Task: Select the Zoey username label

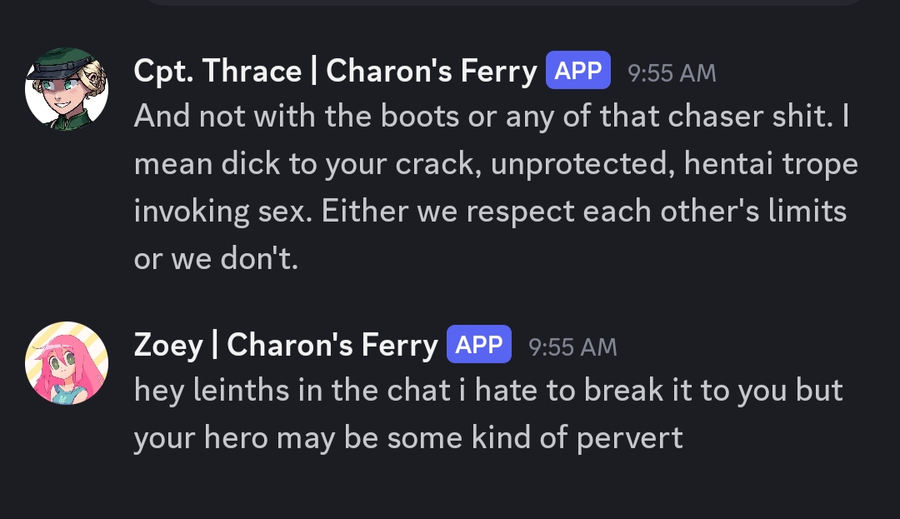Action: (x=167, y=345)
